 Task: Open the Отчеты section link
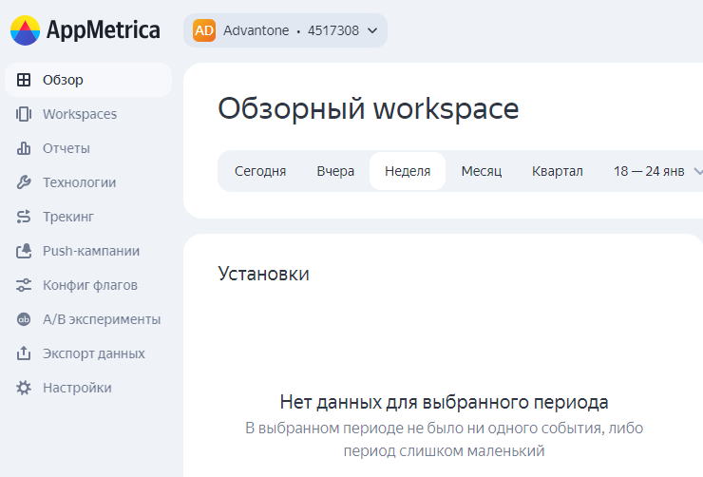(66, 148)
